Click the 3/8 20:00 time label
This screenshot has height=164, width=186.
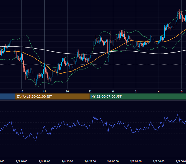[67, 162]
